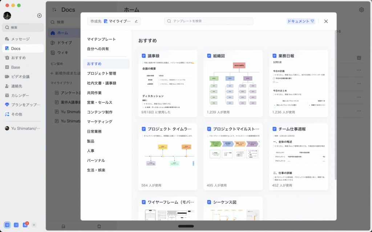This screenshot has width=372, height=232.
Task: Click the edit icon next to マイライブ…
Action: [136, 21]
